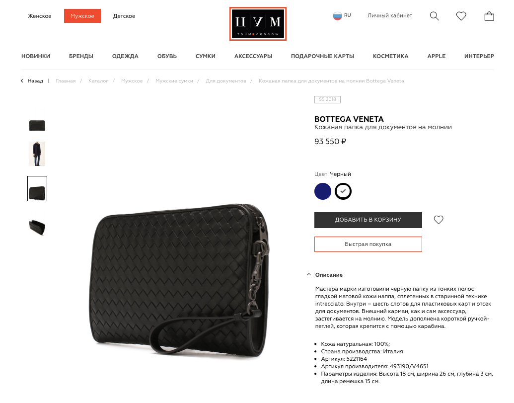This screenshot has height=403, width=514.
Task: Switch to the Женское section
Action: tap(39, 16)
